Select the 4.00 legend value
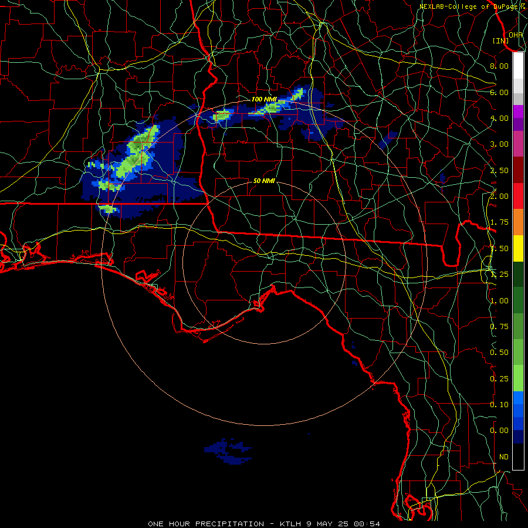Image resolution: width=528 pixels, height=528 pixels. (x=499, y=118)
